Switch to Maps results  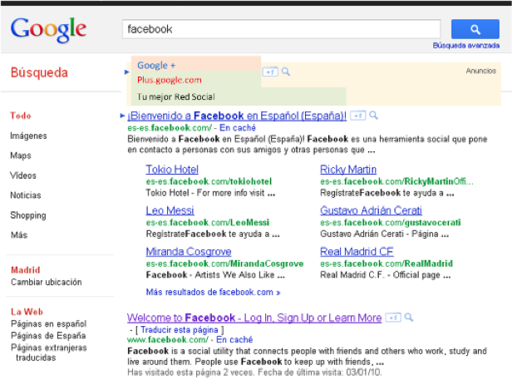21,155
